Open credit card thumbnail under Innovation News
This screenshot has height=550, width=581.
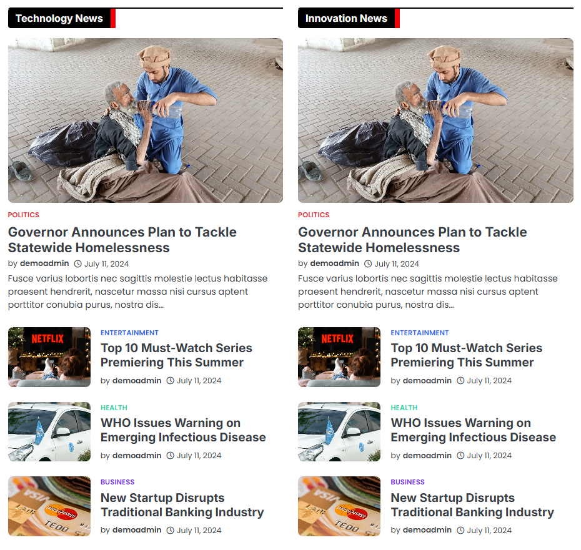pyautogui.click(x=339, y=506)
